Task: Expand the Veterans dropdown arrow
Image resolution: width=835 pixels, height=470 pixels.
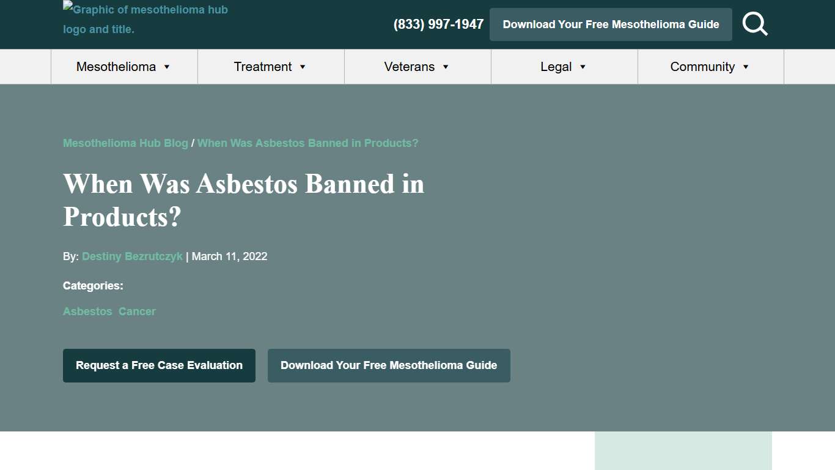Action: point(446,67)
